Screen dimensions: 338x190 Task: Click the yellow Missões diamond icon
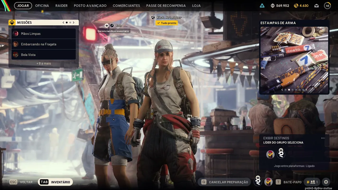click(12, 23)
